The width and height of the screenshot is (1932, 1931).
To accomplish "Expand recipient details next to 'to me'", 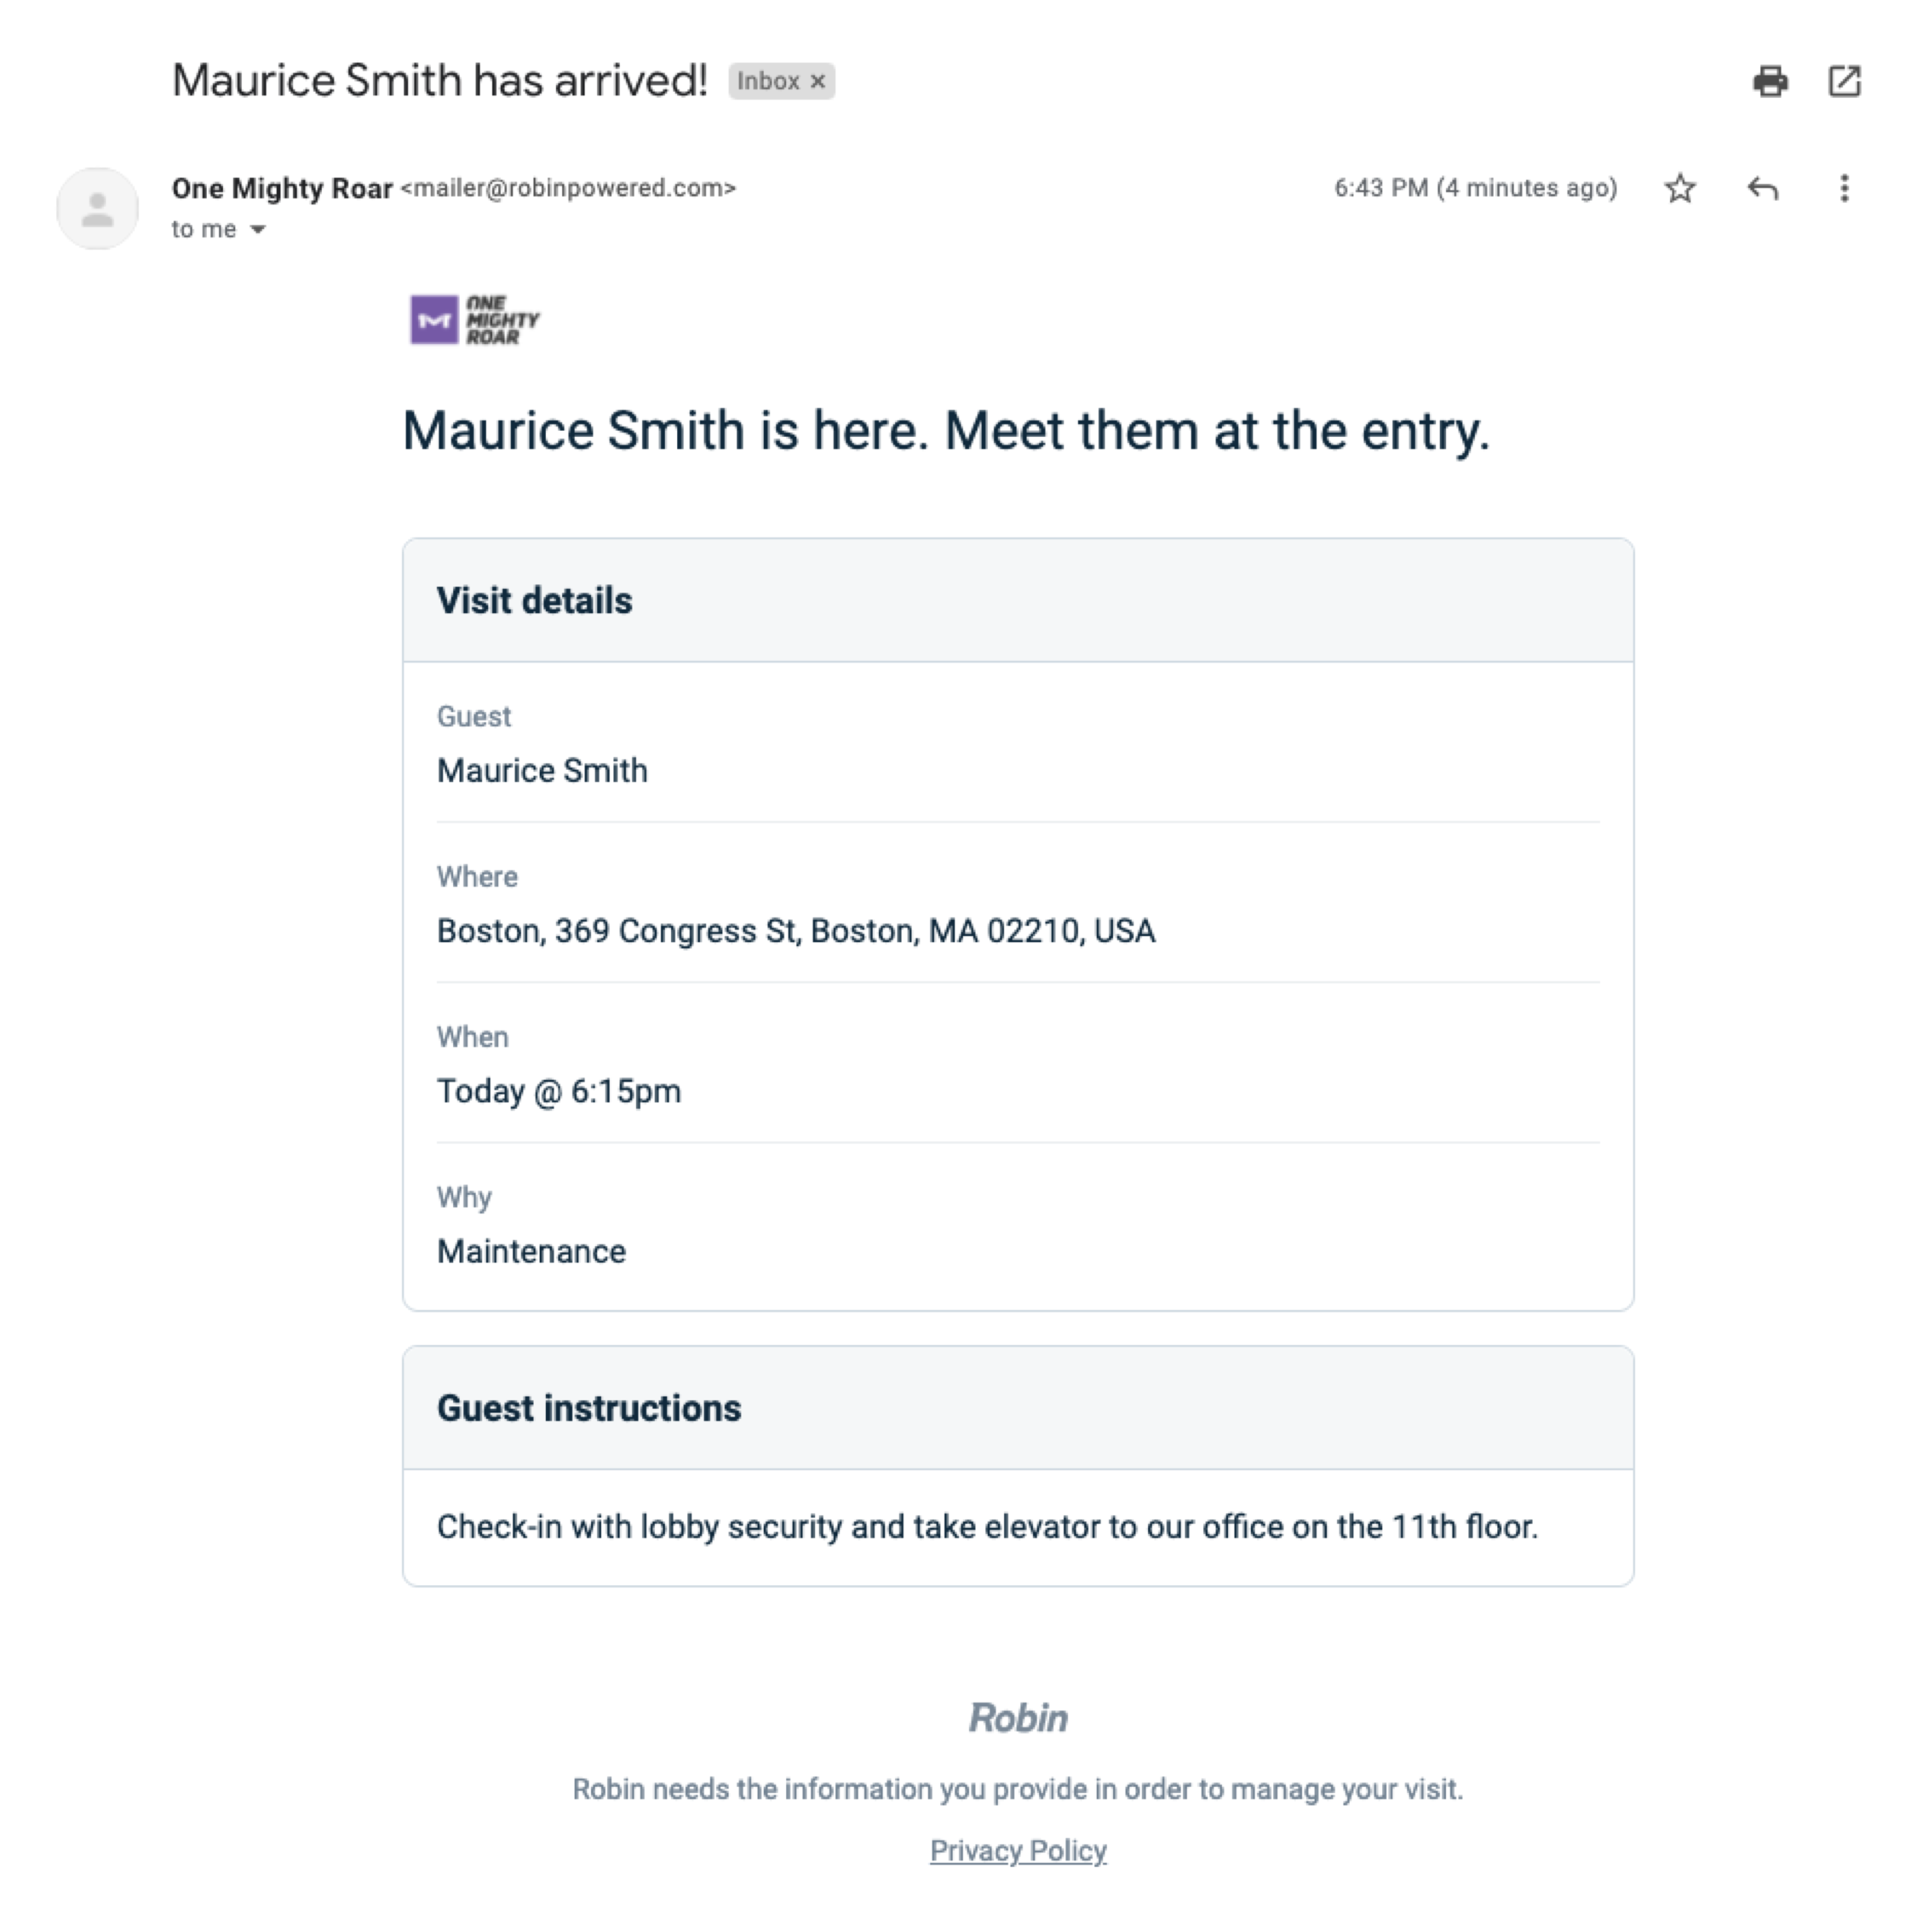I will (258, 230).
